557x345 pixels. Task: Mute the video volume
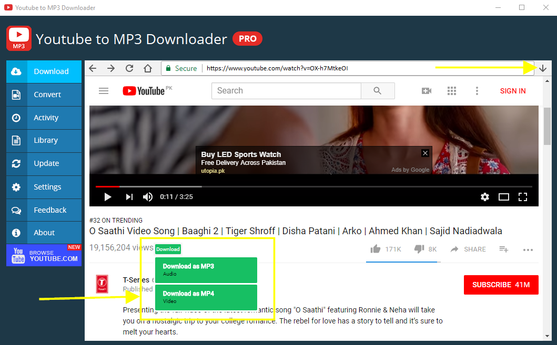pos(148,197)
